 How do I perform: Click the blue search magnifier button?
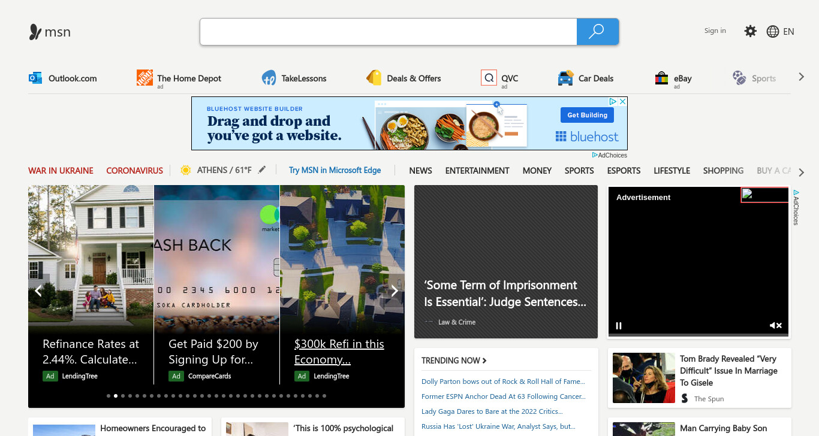coord(597,32)
